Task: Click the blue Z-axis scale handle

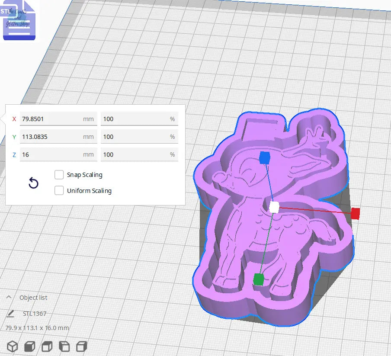Action: [265, 158]
